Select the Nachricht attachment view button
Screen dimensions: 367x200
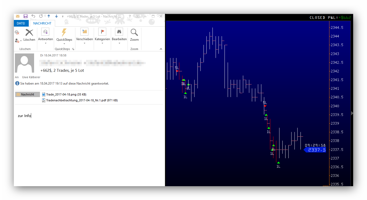point(27,94)
